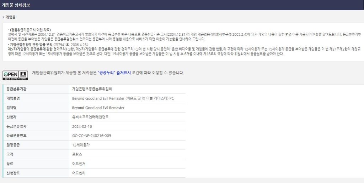Select rating number GC-CC-NP-240216-005
The width and height of the screenshot is (364, 183).
coord(92,136)
